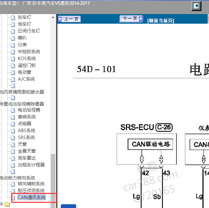Open 除雾线与后视镜除雾器 entry
209x208 pixels.
point(22,104)
